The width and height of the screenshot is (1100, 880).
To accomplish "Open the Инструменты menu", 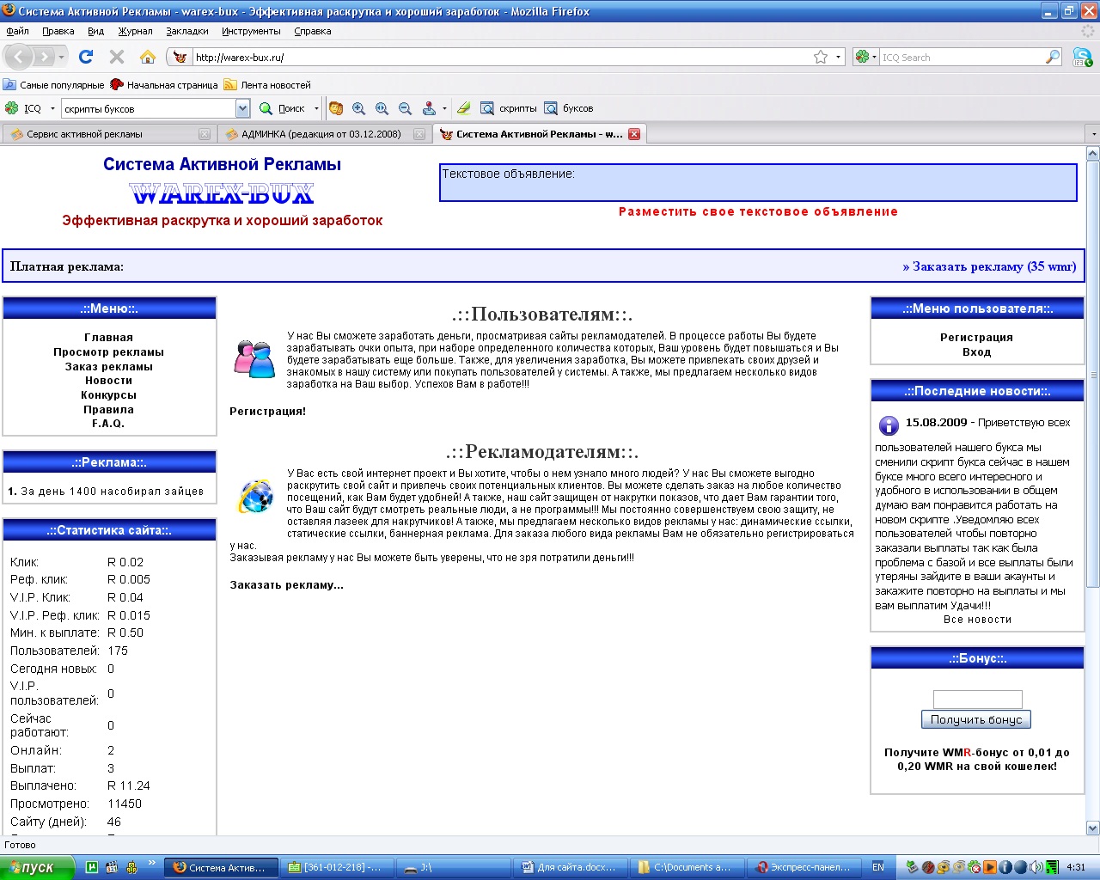I will (x=251, y=31).
